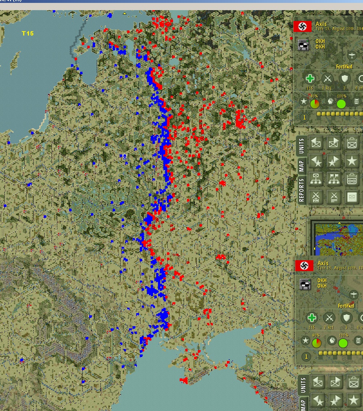Open the unit hierarchy chart button
Screen dimensions: 363x411
click(316, 179)
